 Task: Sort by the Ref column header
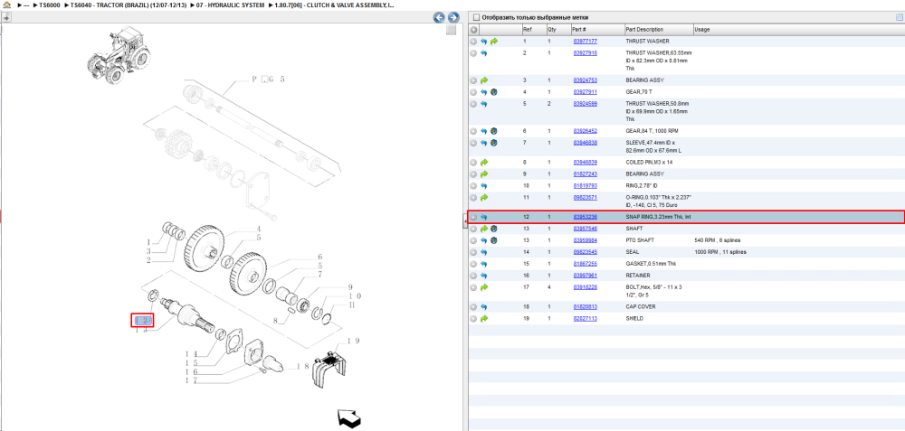click(x=528, y=30)
